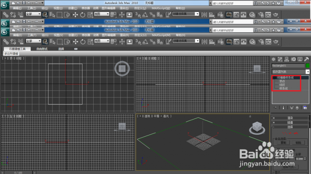Click Select and Move in upper window toolbar
This screenshot has width=311, height=174.
(x=75, y=15)
